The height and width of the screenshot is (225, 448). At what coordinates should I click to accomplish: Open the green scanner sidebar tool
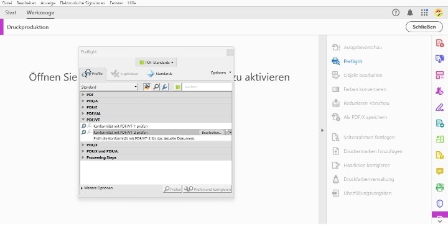(x=439, y=187)
